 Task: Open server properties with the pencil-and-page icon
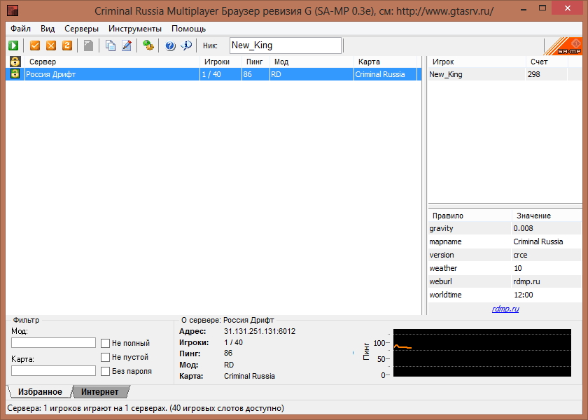[x=127, y=45]
